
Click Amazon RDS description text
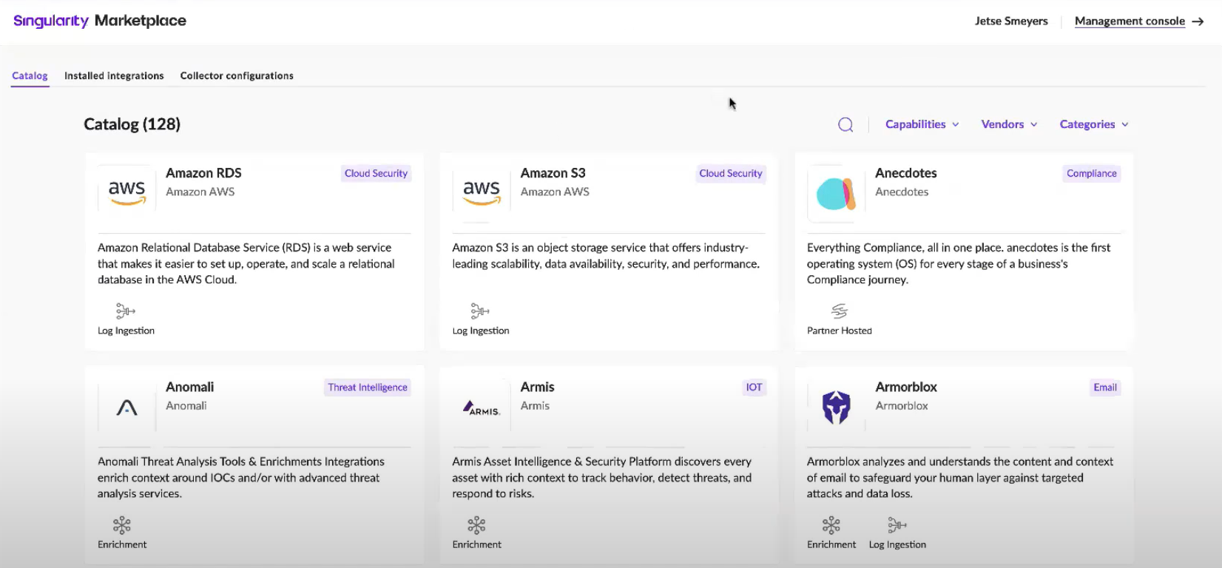(x=246, y=263)
